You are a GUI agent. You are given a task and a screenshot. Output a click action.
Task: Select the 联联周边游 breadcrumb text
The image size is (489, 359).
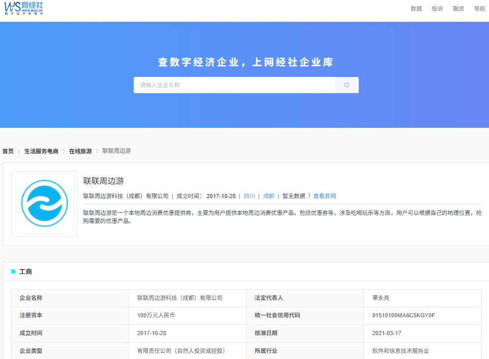(x=116, y=151)
